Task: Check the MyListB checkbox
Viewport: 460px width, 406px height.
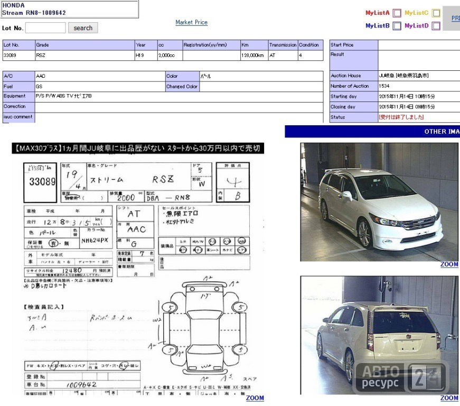Action: 397,26
